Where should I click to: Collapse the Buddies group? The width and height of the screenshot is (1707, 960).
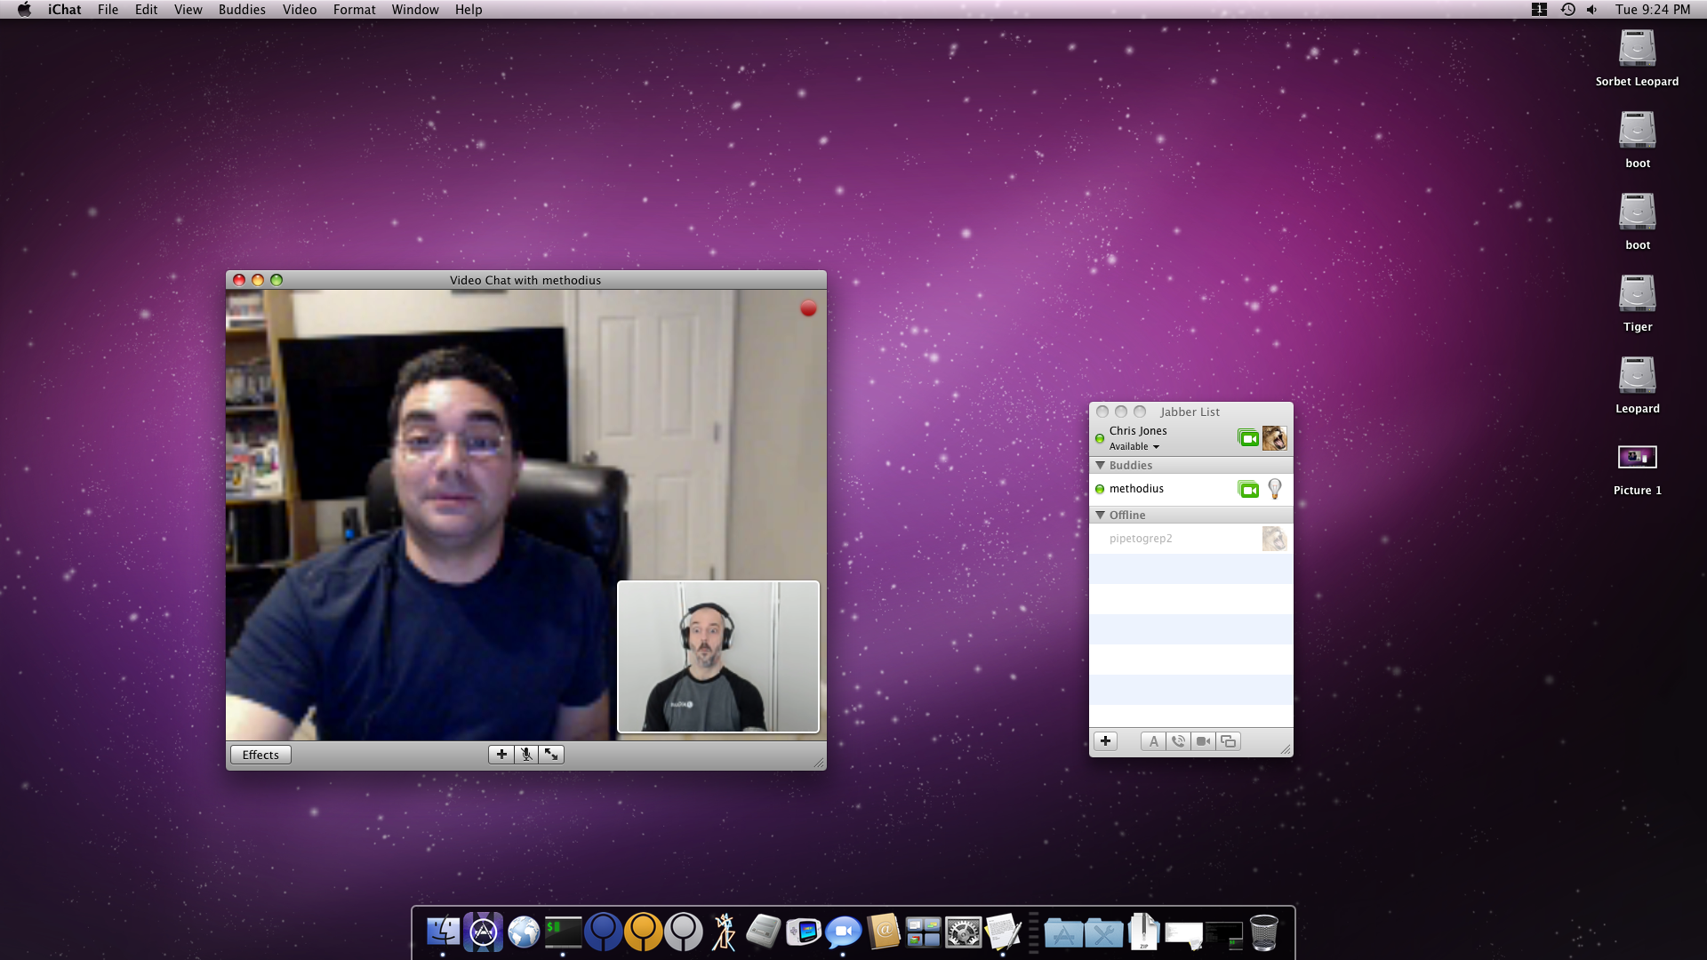[x=1100, y=466]
